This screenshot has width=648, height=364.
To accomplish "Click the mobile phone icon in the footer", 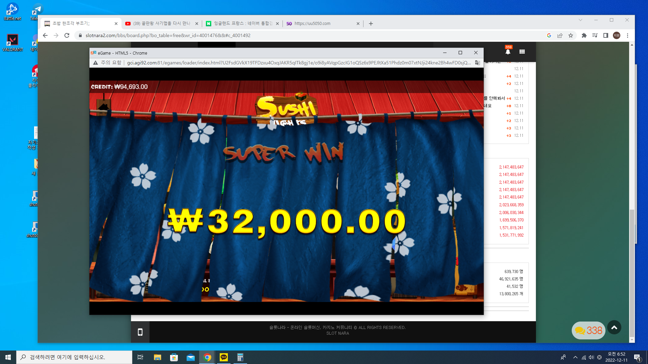I will click(x=140, y=332).
